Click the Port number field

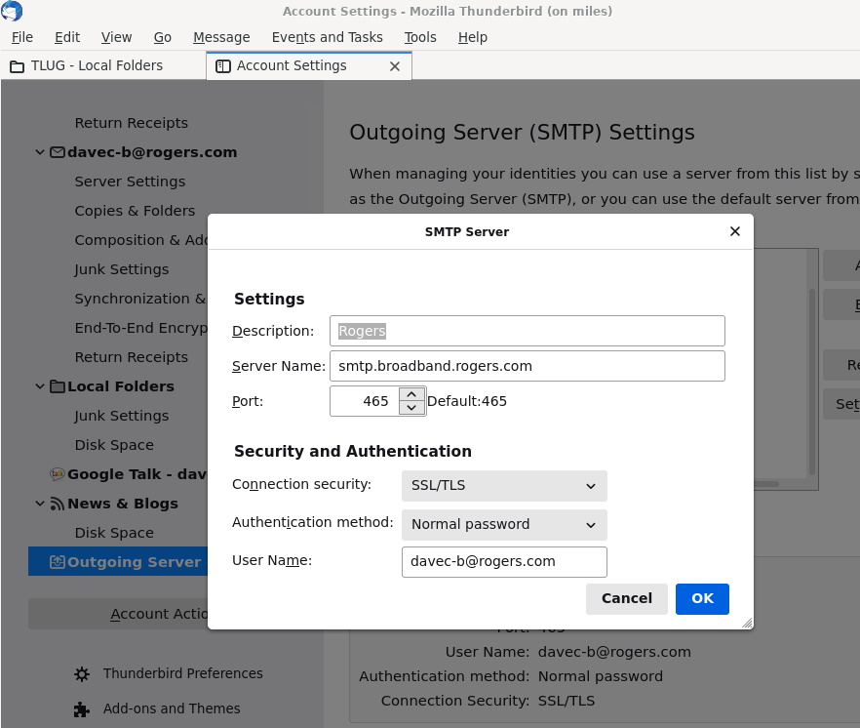tap(365, 401)
